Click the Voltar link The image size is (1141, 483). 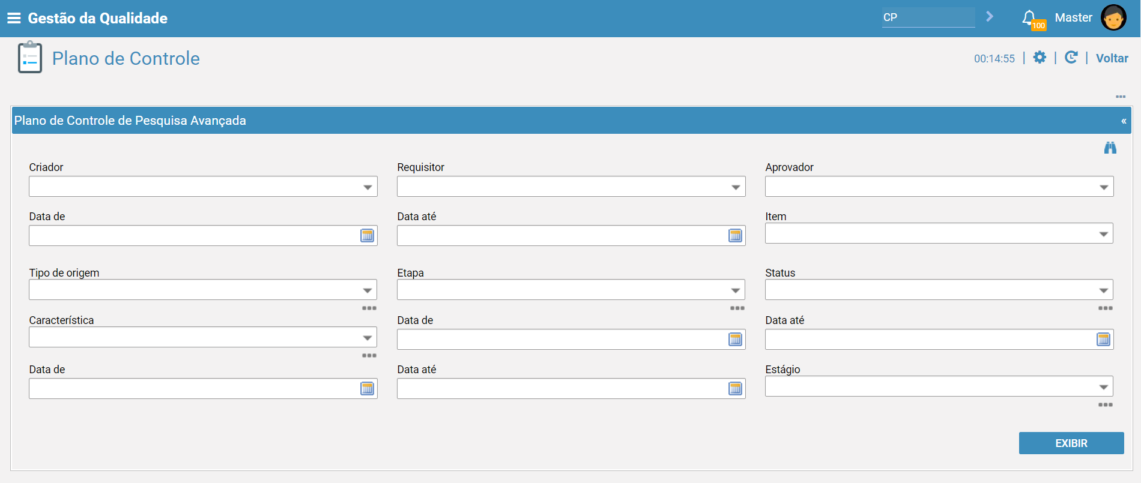coord(1112,58)
